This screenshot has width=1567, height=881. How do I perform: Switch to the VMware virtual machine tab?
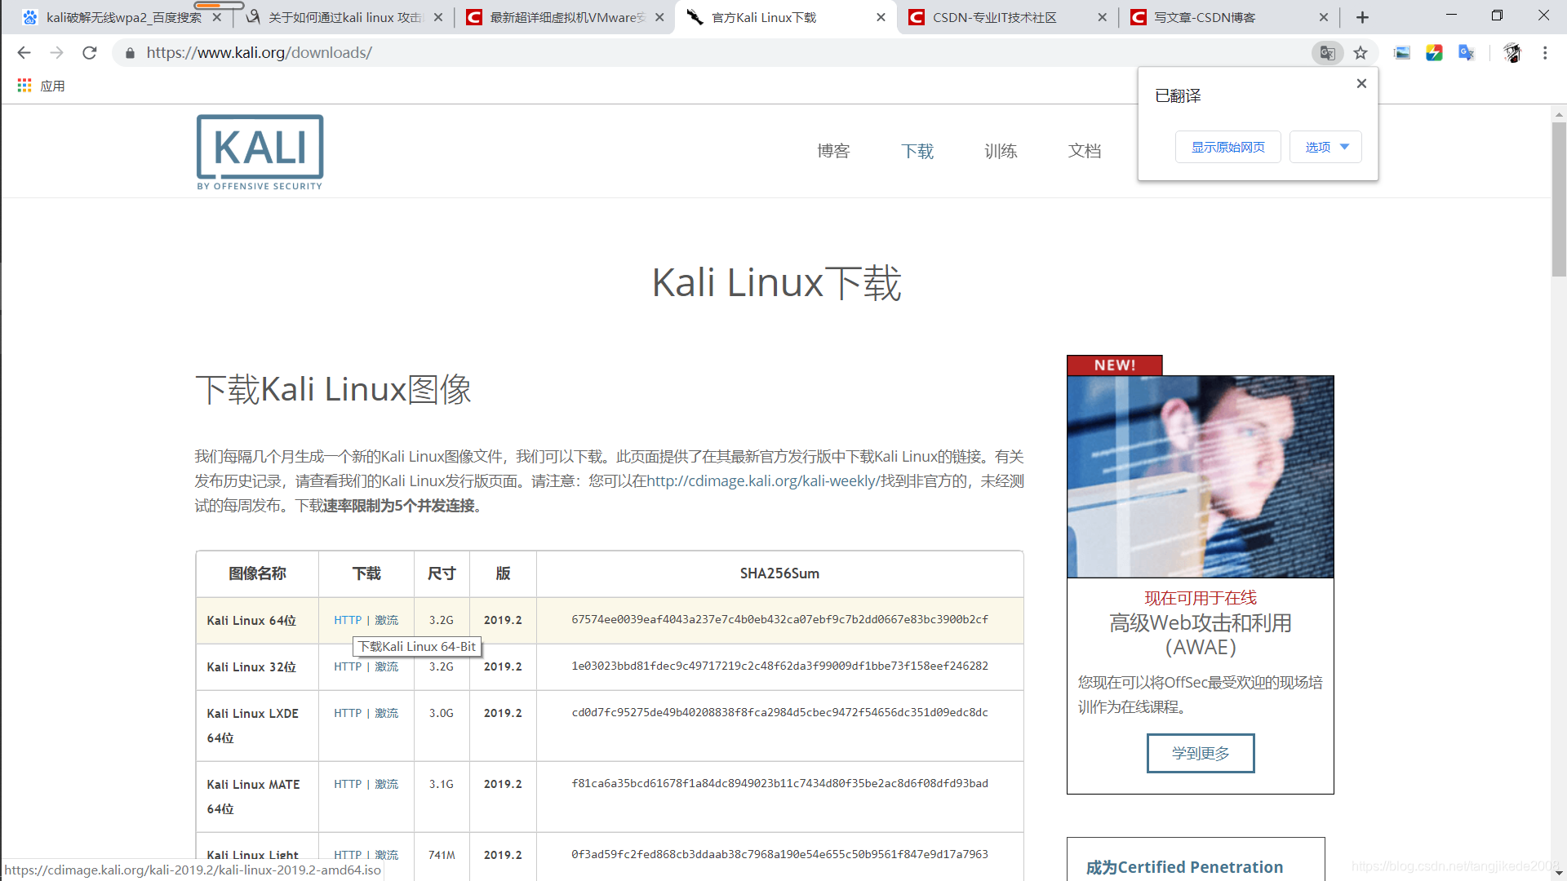(x=563, y=17)
